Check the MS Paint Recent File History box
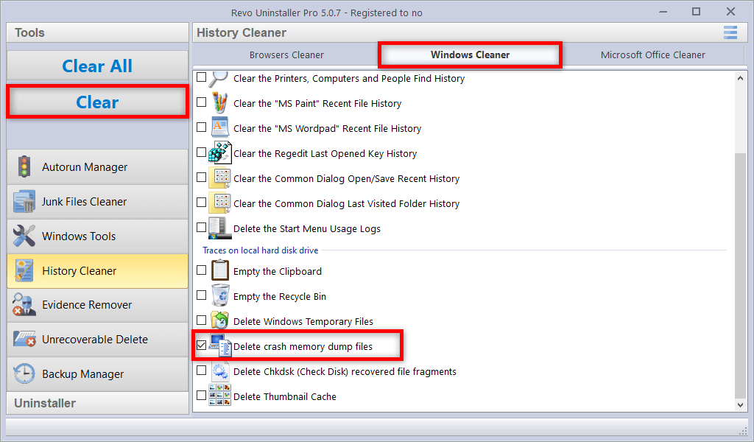The height and width of the screenshot is (442, 754). (202, 102)
